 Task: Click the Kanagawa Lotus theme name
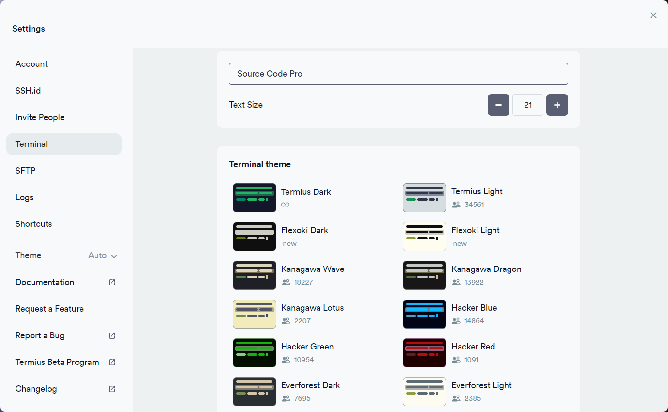coord(312,308)
